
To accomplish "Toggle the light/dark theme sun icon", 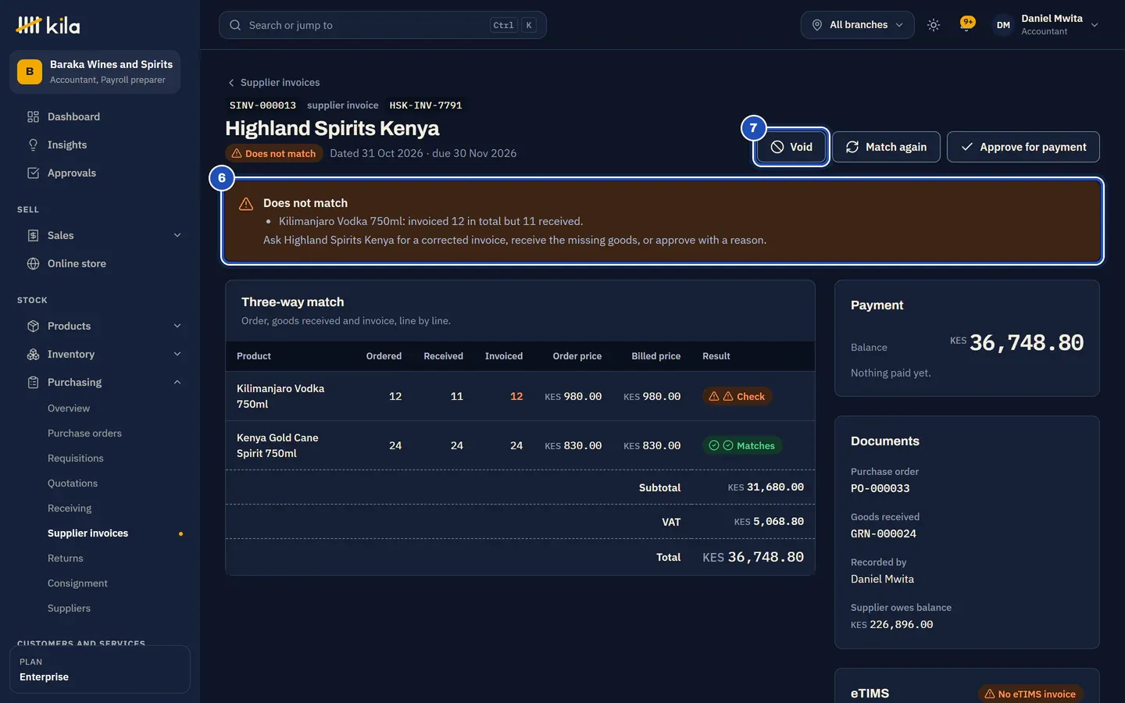I will pos(934,25).
